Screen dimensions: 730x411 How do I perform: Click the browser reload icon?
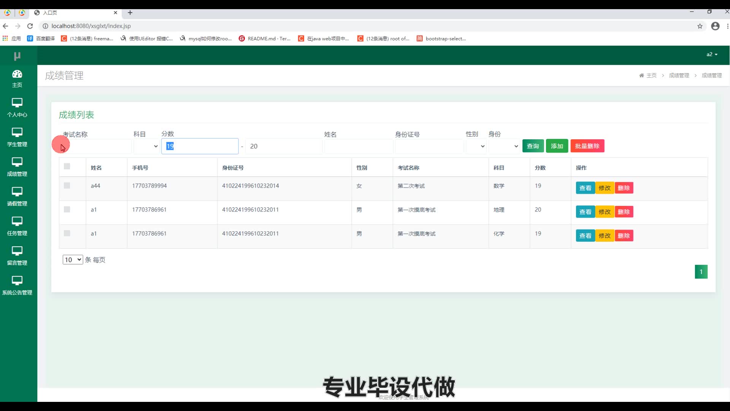coord(30,26)
